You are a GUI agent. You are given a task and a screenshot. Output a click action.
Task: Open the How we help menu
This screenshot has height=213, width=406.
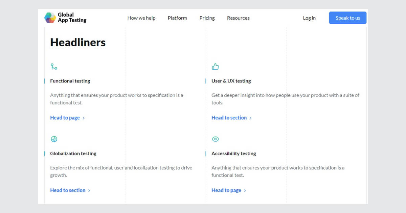pyautogui.click(x=141, y=18)
